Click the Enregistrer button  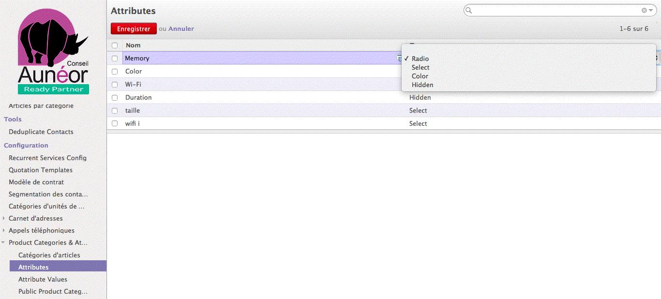134,29
